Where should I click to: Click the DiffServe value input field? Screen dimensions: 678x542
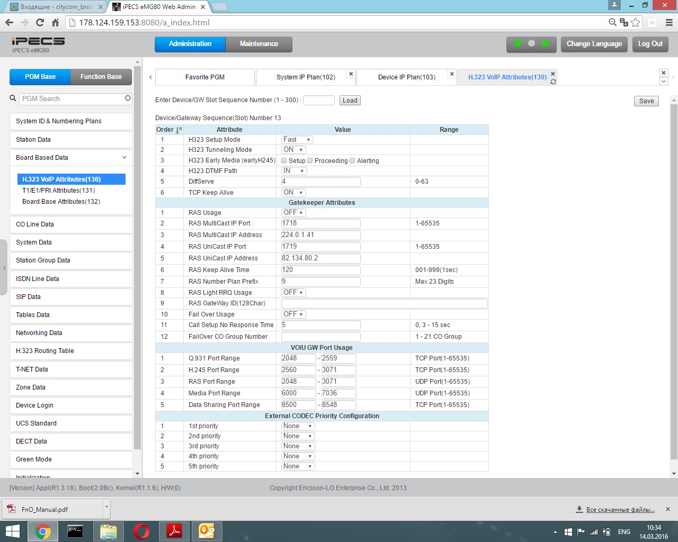pos(320,182)
